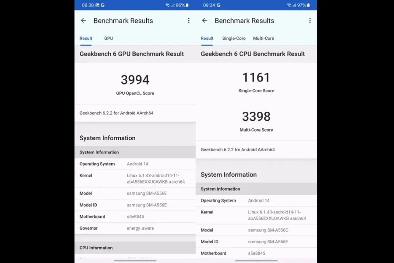
Task: Open three-dot overflow menu on GPU results screen
Action: [189, 21]
